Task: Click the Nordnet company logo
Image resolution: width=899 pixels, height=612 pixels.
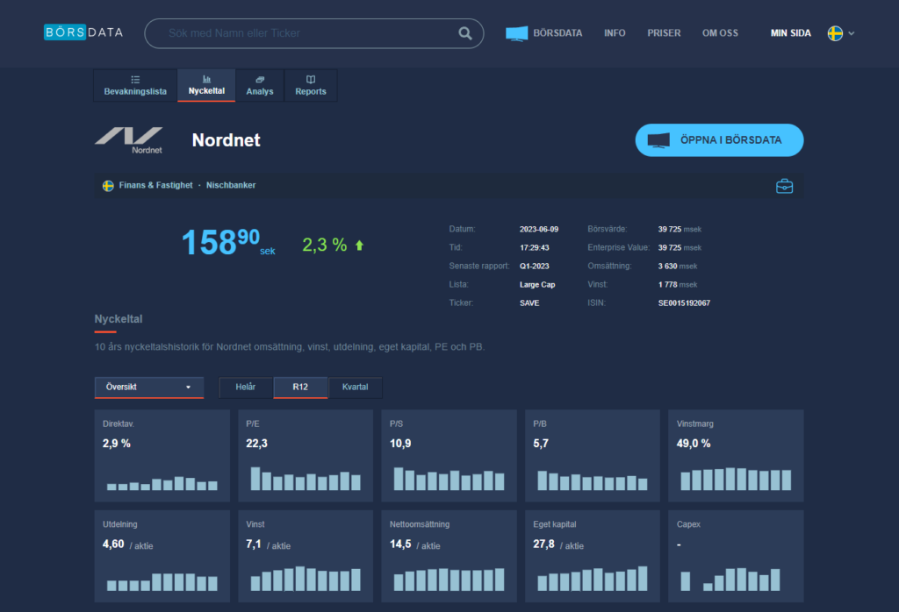Action: [x=129, y=140]
